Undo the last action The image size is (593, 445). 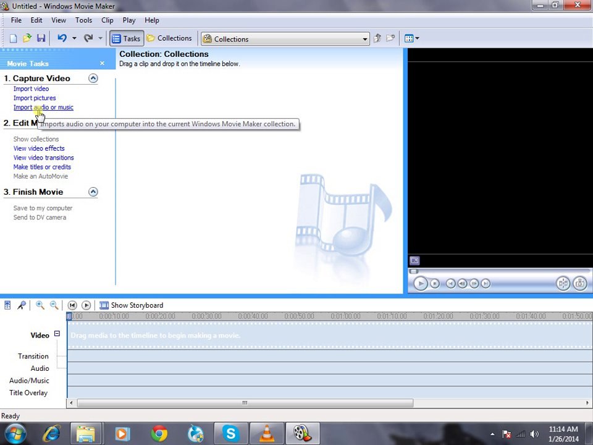[62, 38]
